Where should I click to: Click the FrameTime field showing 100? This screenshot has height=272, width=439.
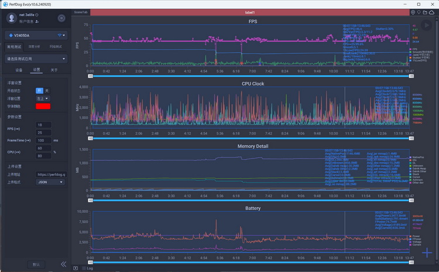[x=43, y=140]
